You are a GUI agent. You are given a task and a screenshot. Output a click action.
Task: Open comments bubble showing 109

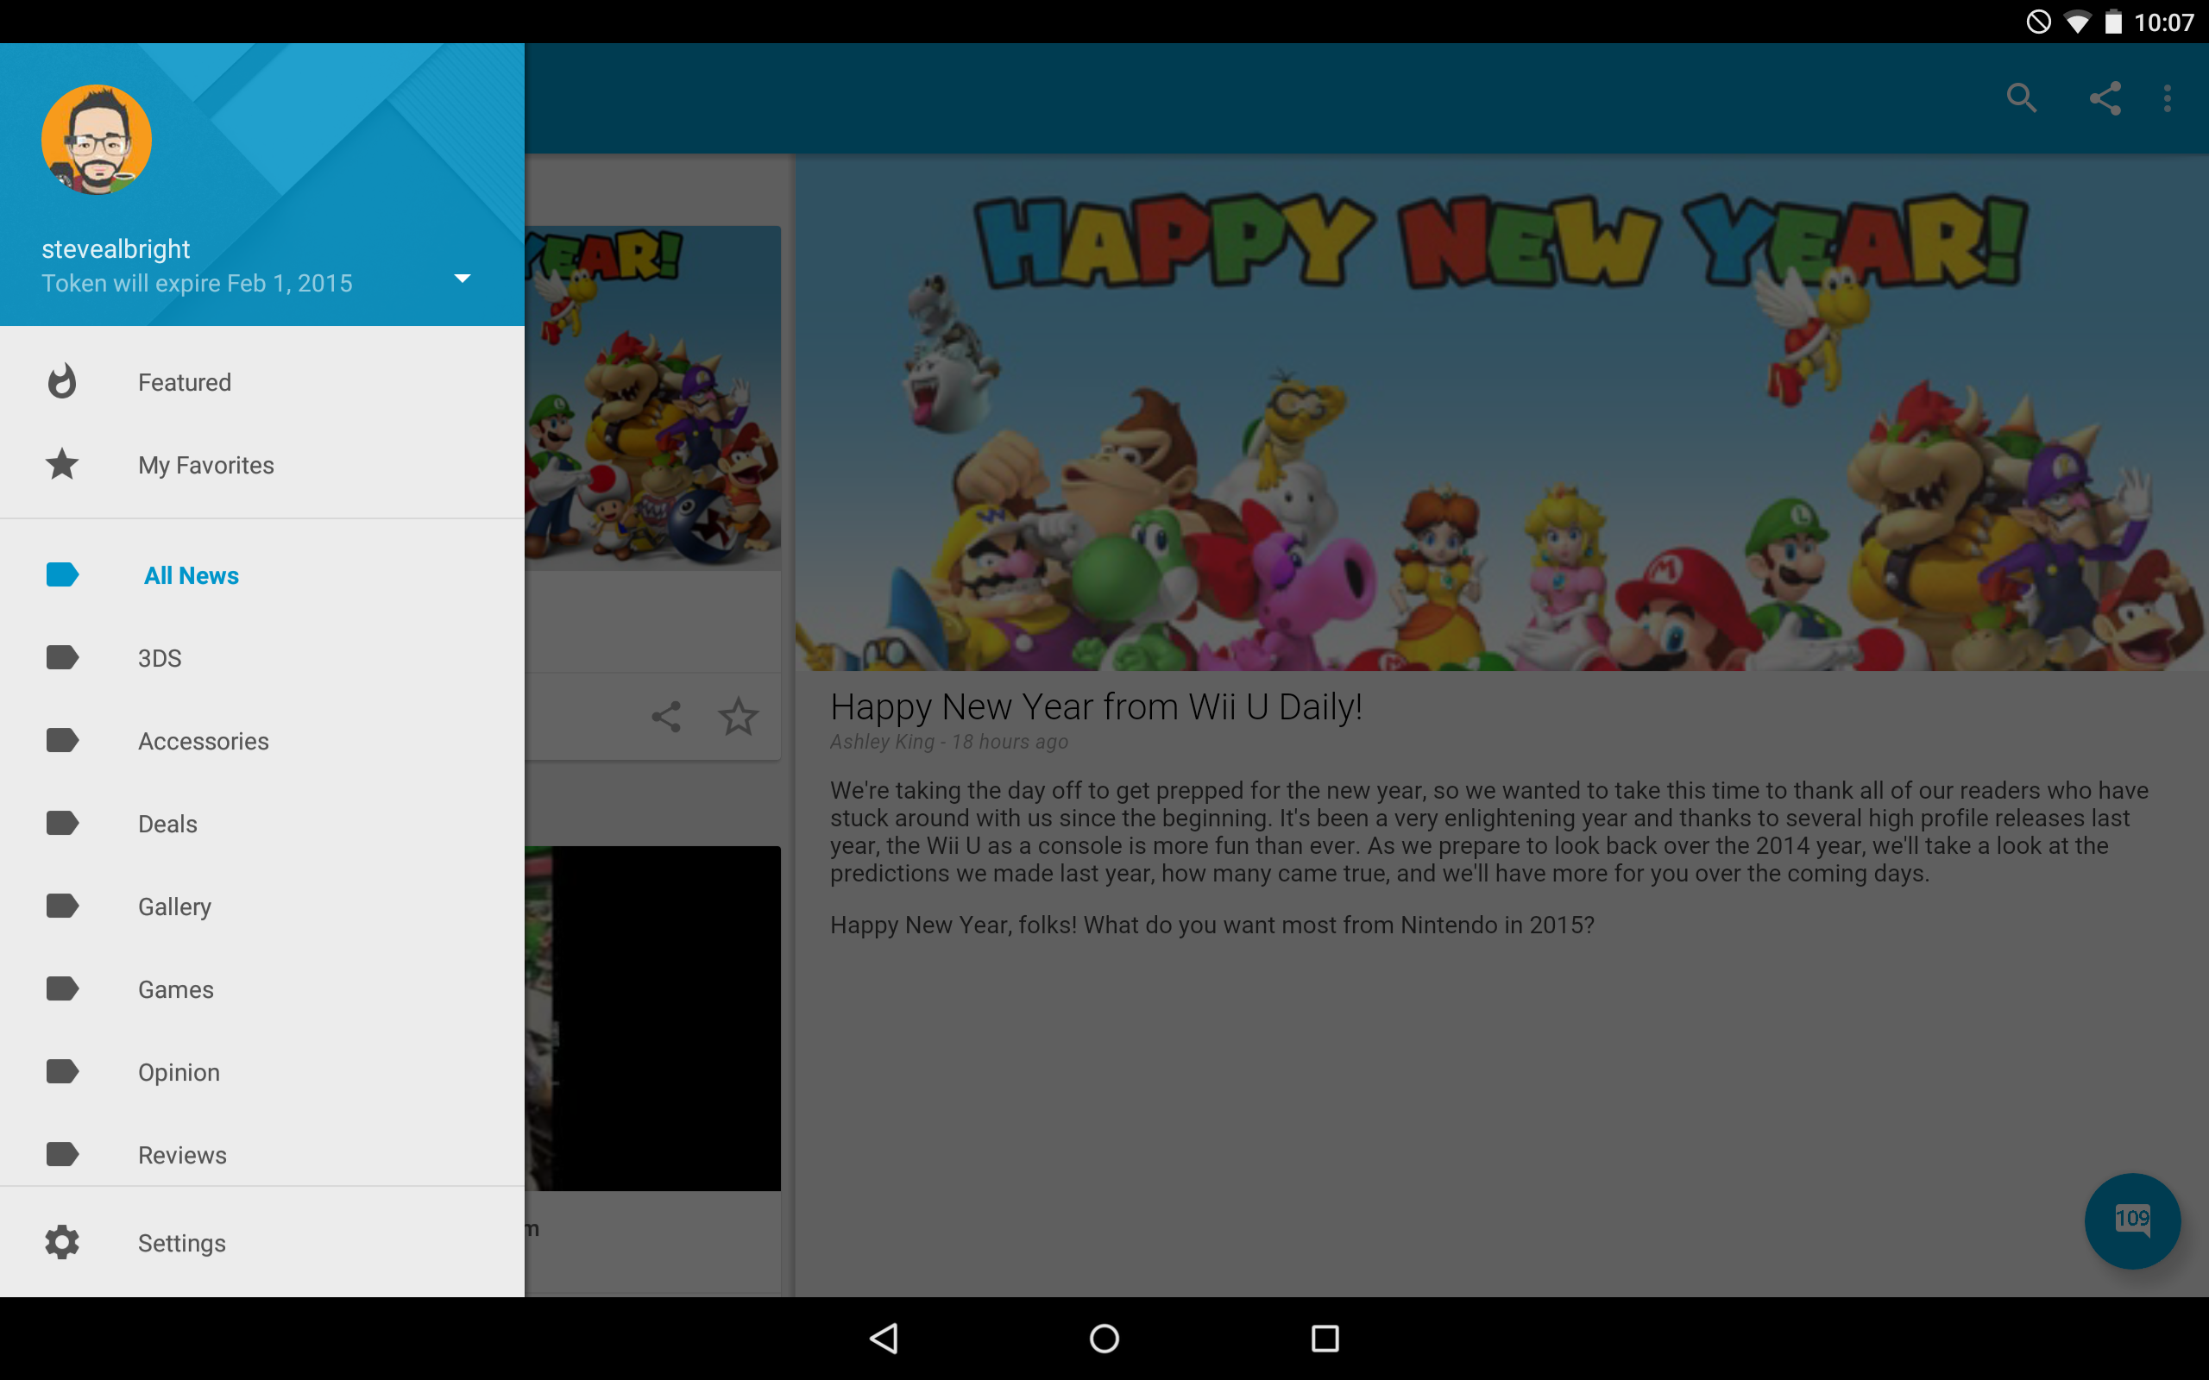point(2131,1220)
